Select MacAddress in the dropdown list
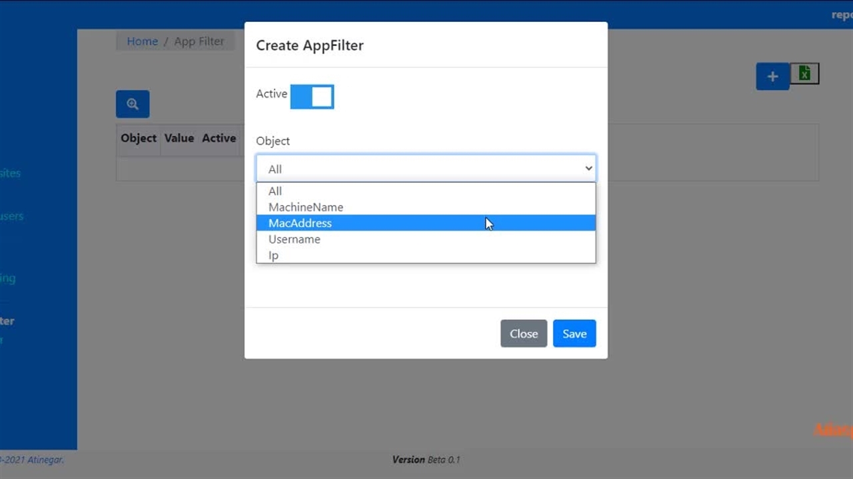Screen dimensions: 853x479 [300, 223]
